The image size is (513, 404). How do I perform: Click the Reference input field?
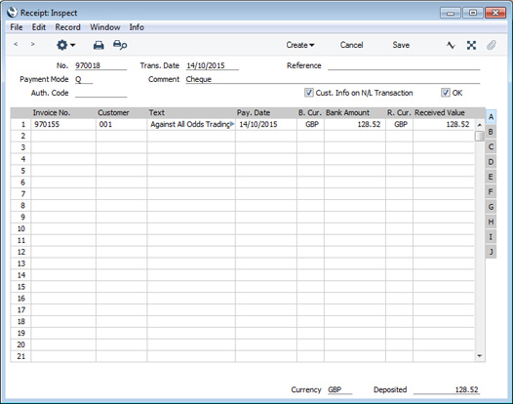click(404, 65)
